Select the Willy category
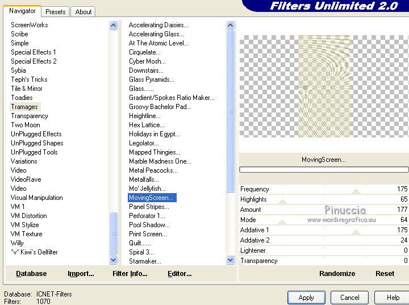Viewport: 409px width, 305px height. click(17, 243)
